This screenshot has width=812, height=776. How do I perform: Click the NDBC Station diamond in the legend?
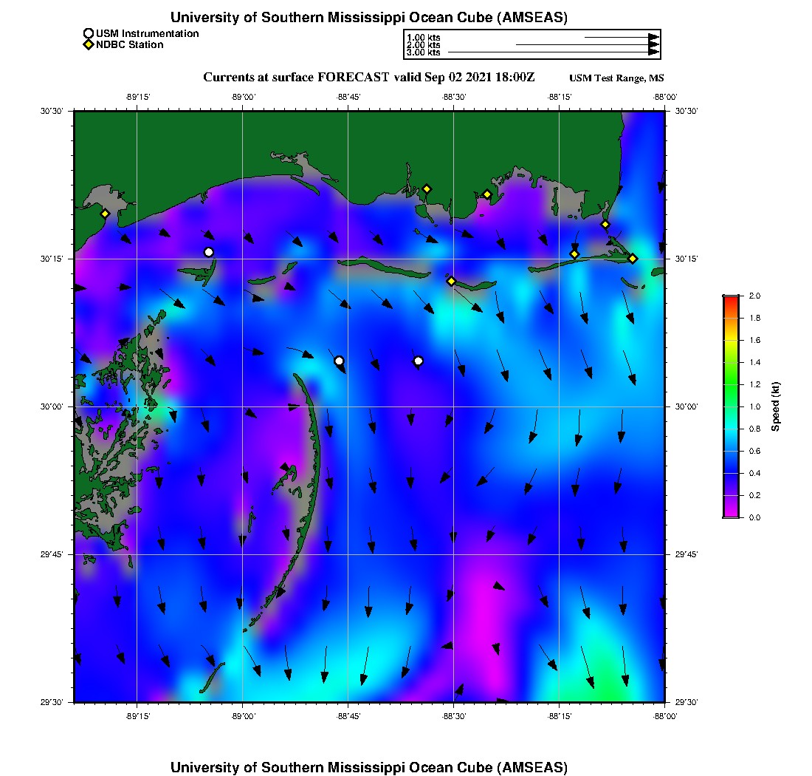coord(89,44)
